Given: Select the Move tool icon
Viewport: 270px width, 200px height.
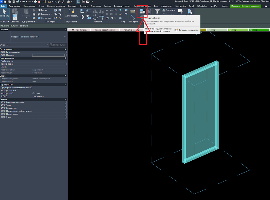Looking at the screenshot, I should tap(82, 17).
